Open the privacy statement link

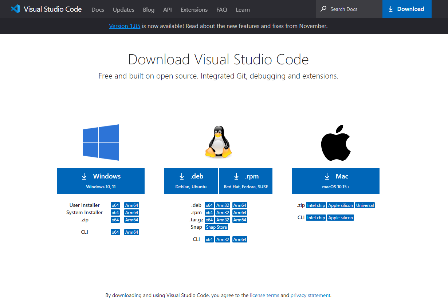310,296
